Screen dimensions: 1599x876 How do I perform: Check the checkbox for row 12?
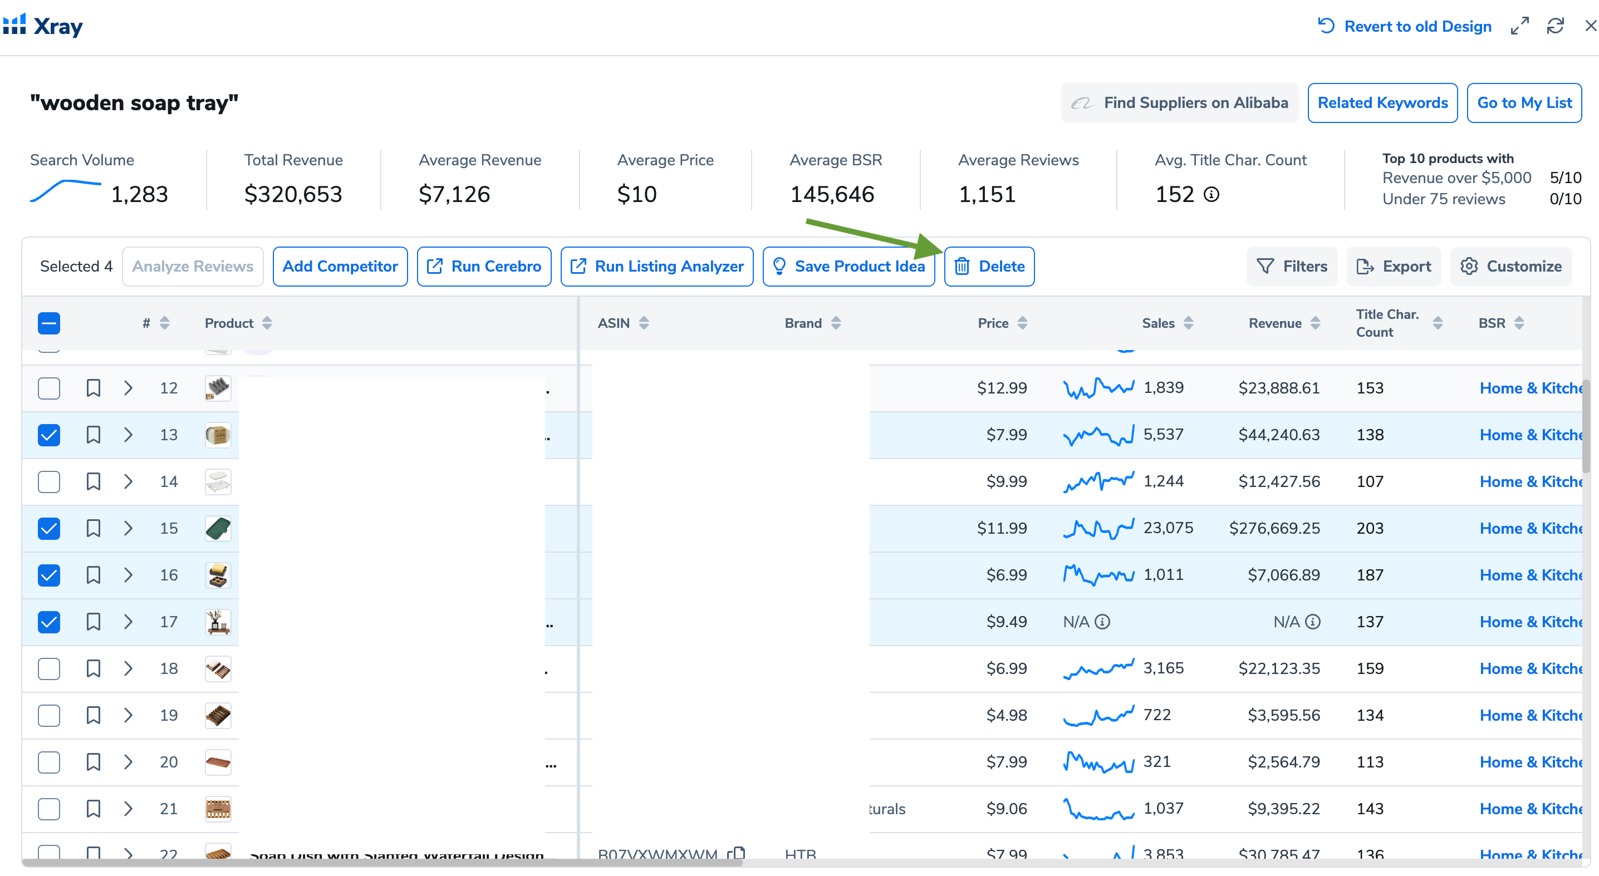[x=48, y=388]
